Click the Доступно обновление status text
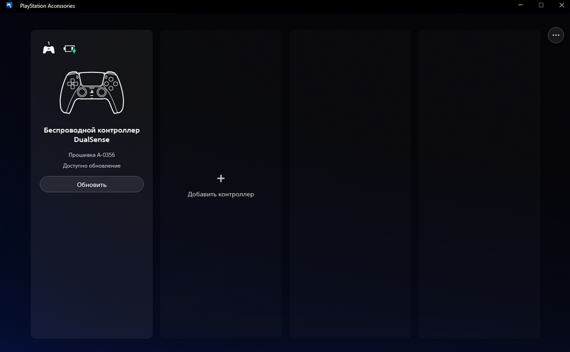This screenshot has width=570, height=352. [92, 166]
